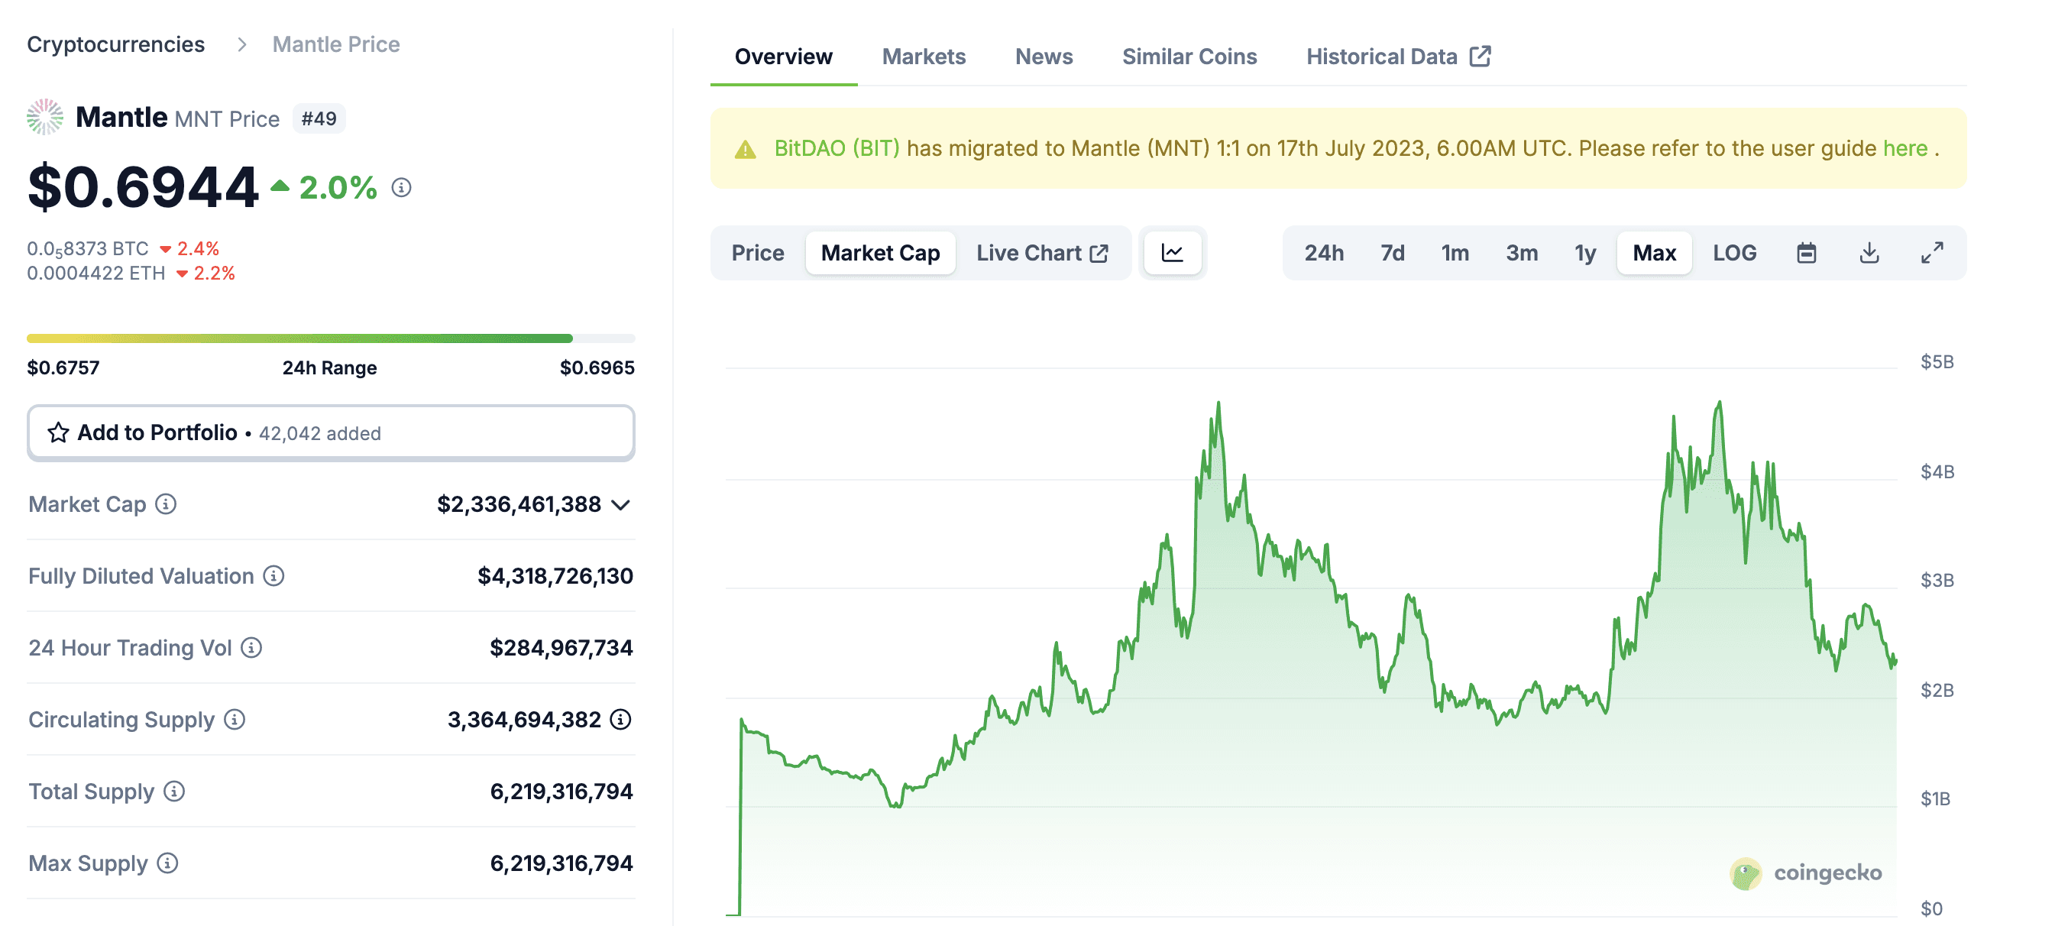Click Add to Portfolio button
The image size is (2055, 926).
coord(331,432)
